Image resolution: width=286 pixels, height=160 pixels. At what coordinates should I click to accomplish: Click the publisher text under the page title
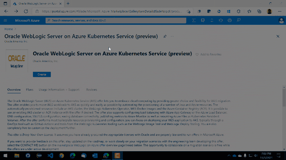tap(16, 42)
